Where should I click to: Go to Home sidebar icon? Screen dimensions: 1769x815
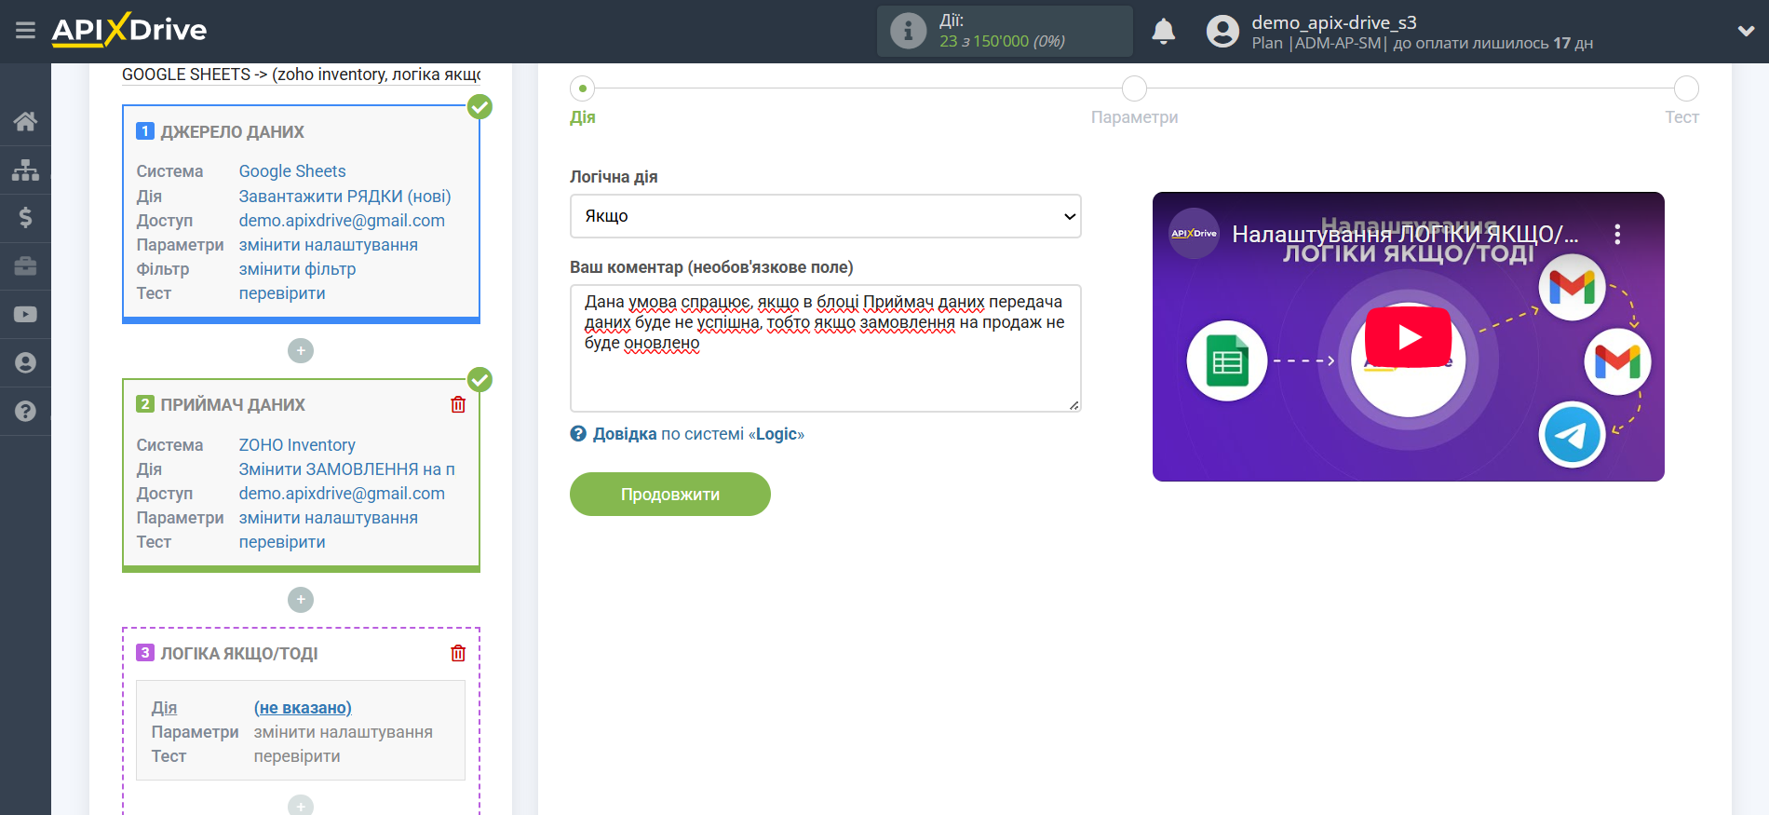[x=25, y=121]
